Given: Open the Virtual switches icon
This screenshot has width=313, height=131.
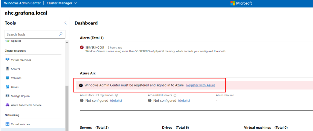Looking at the screenshot, I should 7,124.
